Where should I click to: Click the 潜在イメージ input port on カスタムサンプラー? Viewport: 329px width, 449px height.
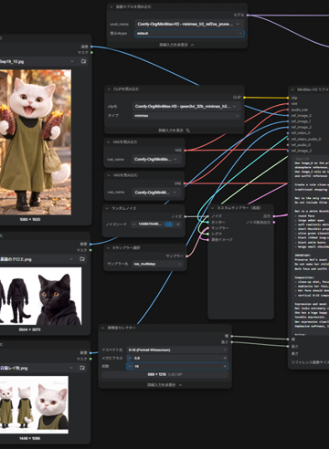[208, 240]
